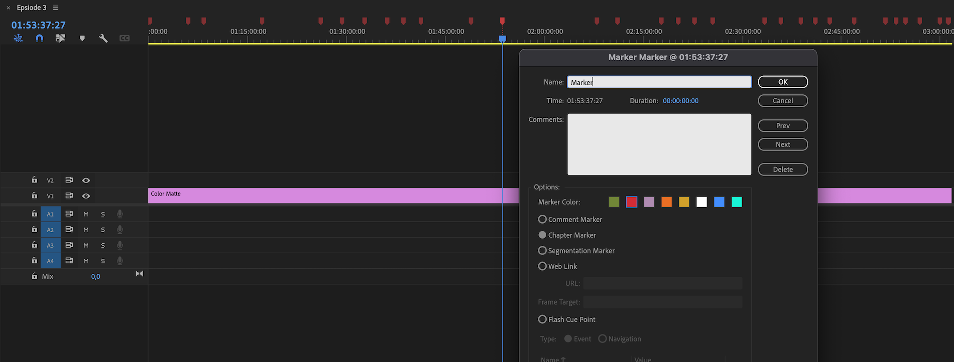Click into the Comments text box
Image resolution: width=954 pixels, height=362 pixels.
pos(659,144)
